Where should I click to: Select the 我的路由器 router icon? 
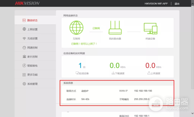(x=115, y=28)
